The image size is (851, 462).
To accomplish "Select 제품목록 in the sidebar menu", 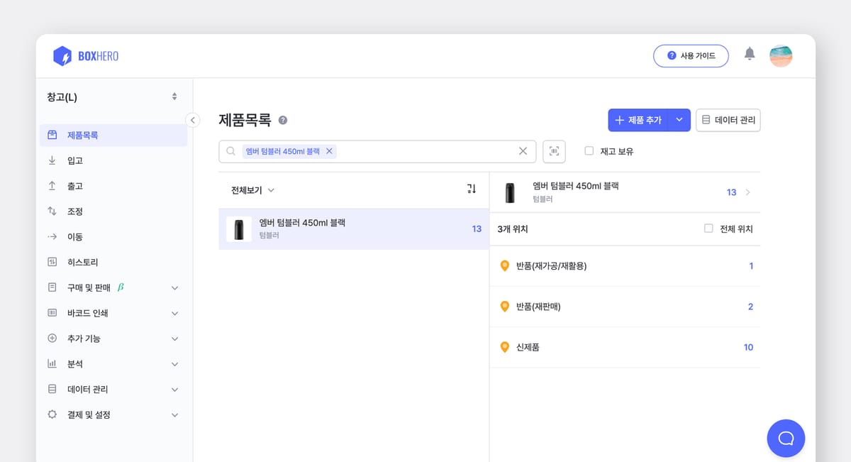I will coord(78,135).
